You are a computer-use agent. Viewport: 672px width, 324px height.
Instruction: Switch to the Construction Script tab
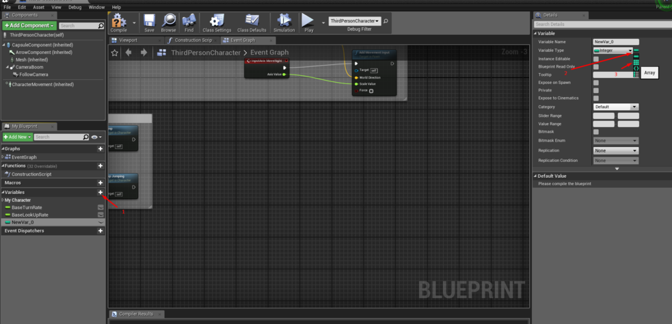(x=192, y=40)
